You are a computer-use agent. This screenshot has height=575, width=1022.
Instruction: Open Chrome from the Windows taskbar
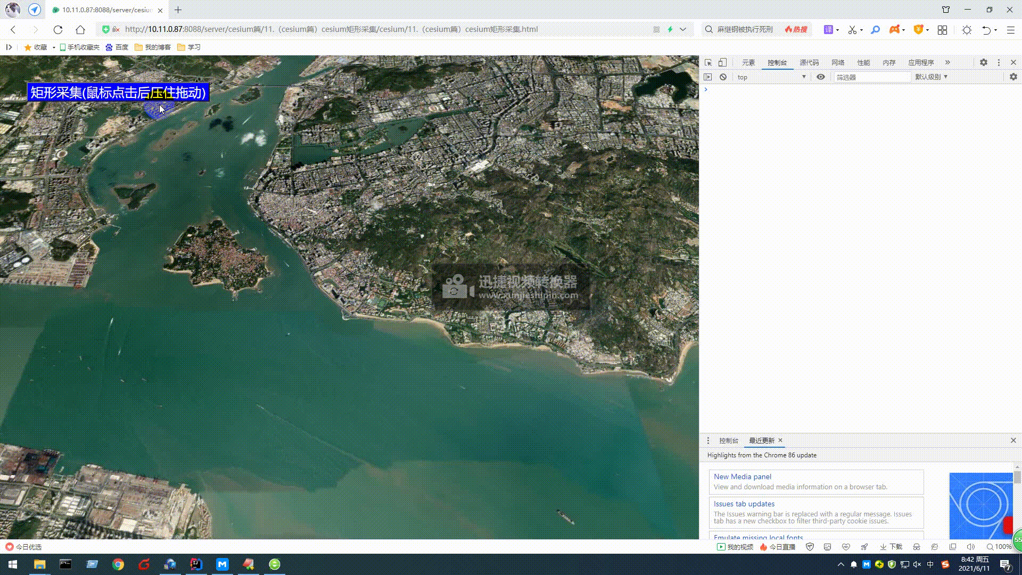(x=118, y=564)
